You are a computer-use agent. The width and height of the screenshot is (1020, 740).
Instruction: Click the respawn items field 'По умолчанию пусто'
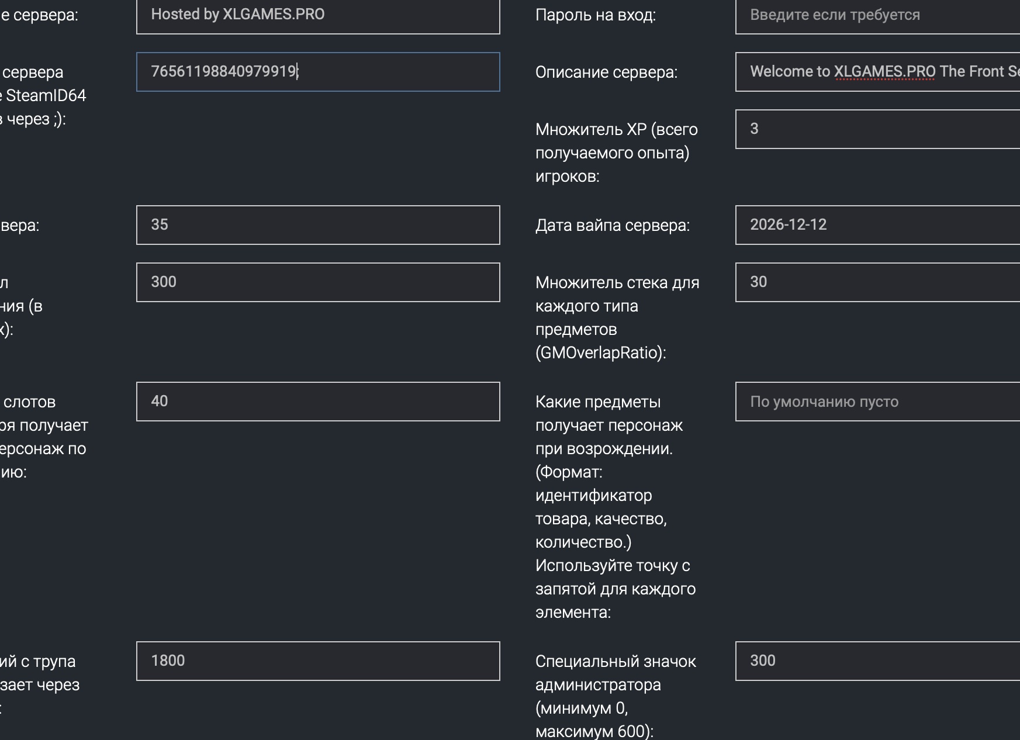[x=878, y=402]
